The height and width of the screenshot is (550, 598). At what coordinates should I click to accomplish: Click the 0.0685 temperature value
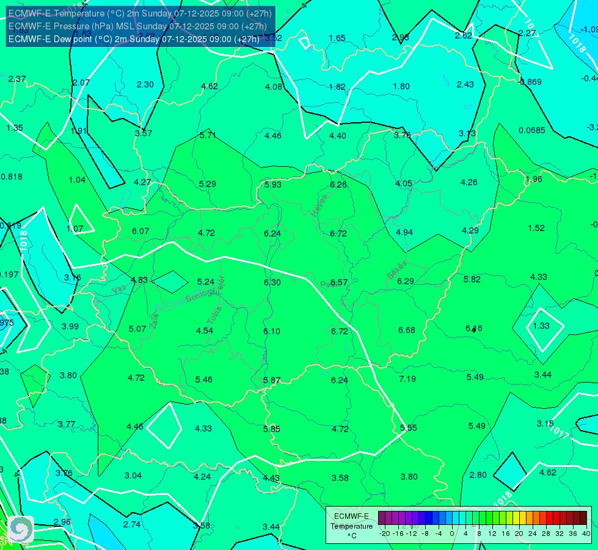[x=532, y=131]
